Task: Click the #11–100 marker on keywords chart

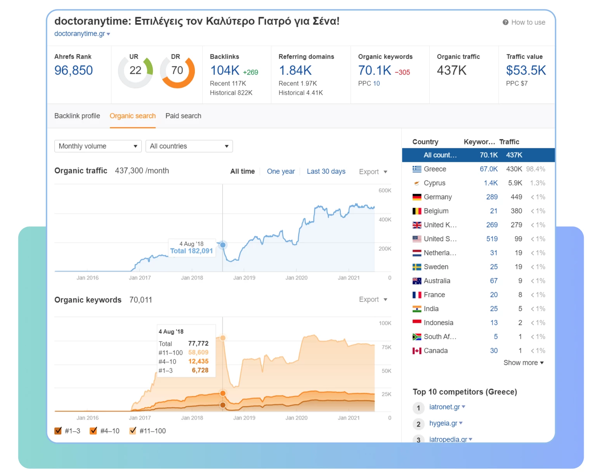Action: click(223, 338)
